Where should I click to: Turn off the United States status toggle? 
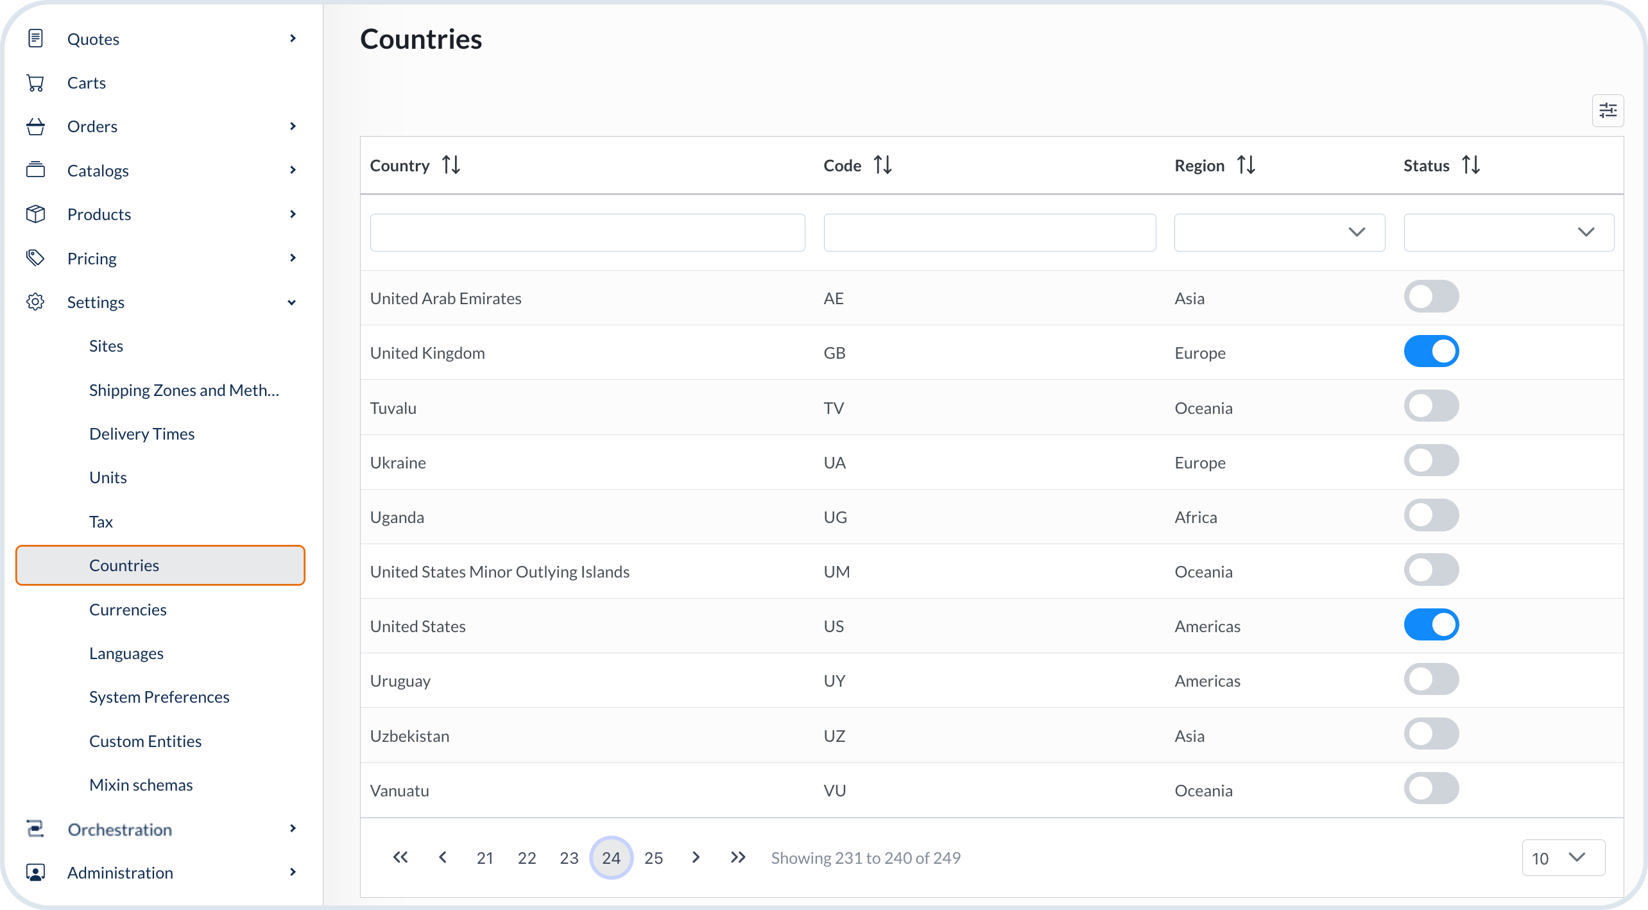point(1431,625)
